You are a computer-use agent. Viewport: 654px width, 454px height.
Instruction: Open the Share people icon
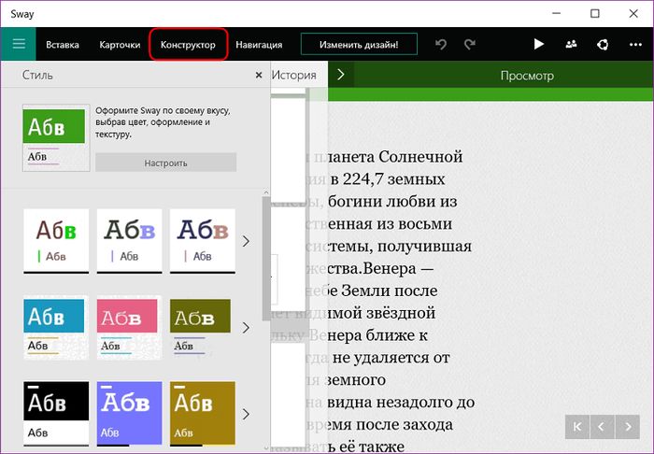coord(572,44)
